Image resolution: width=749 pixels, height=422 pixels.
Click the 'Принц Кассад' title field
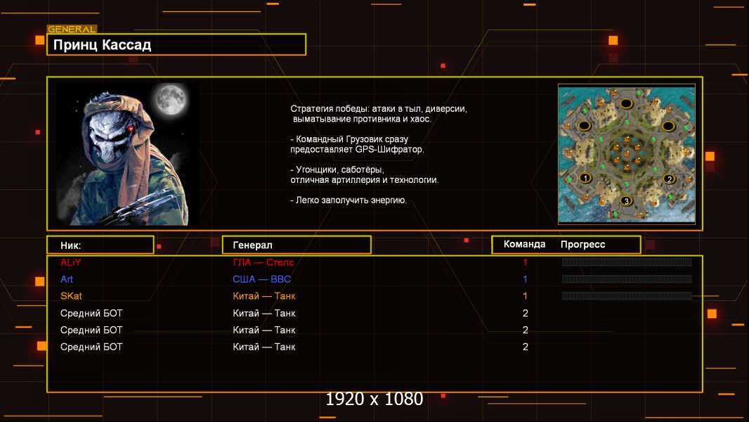pyautogui.click(x=176, y=44)
